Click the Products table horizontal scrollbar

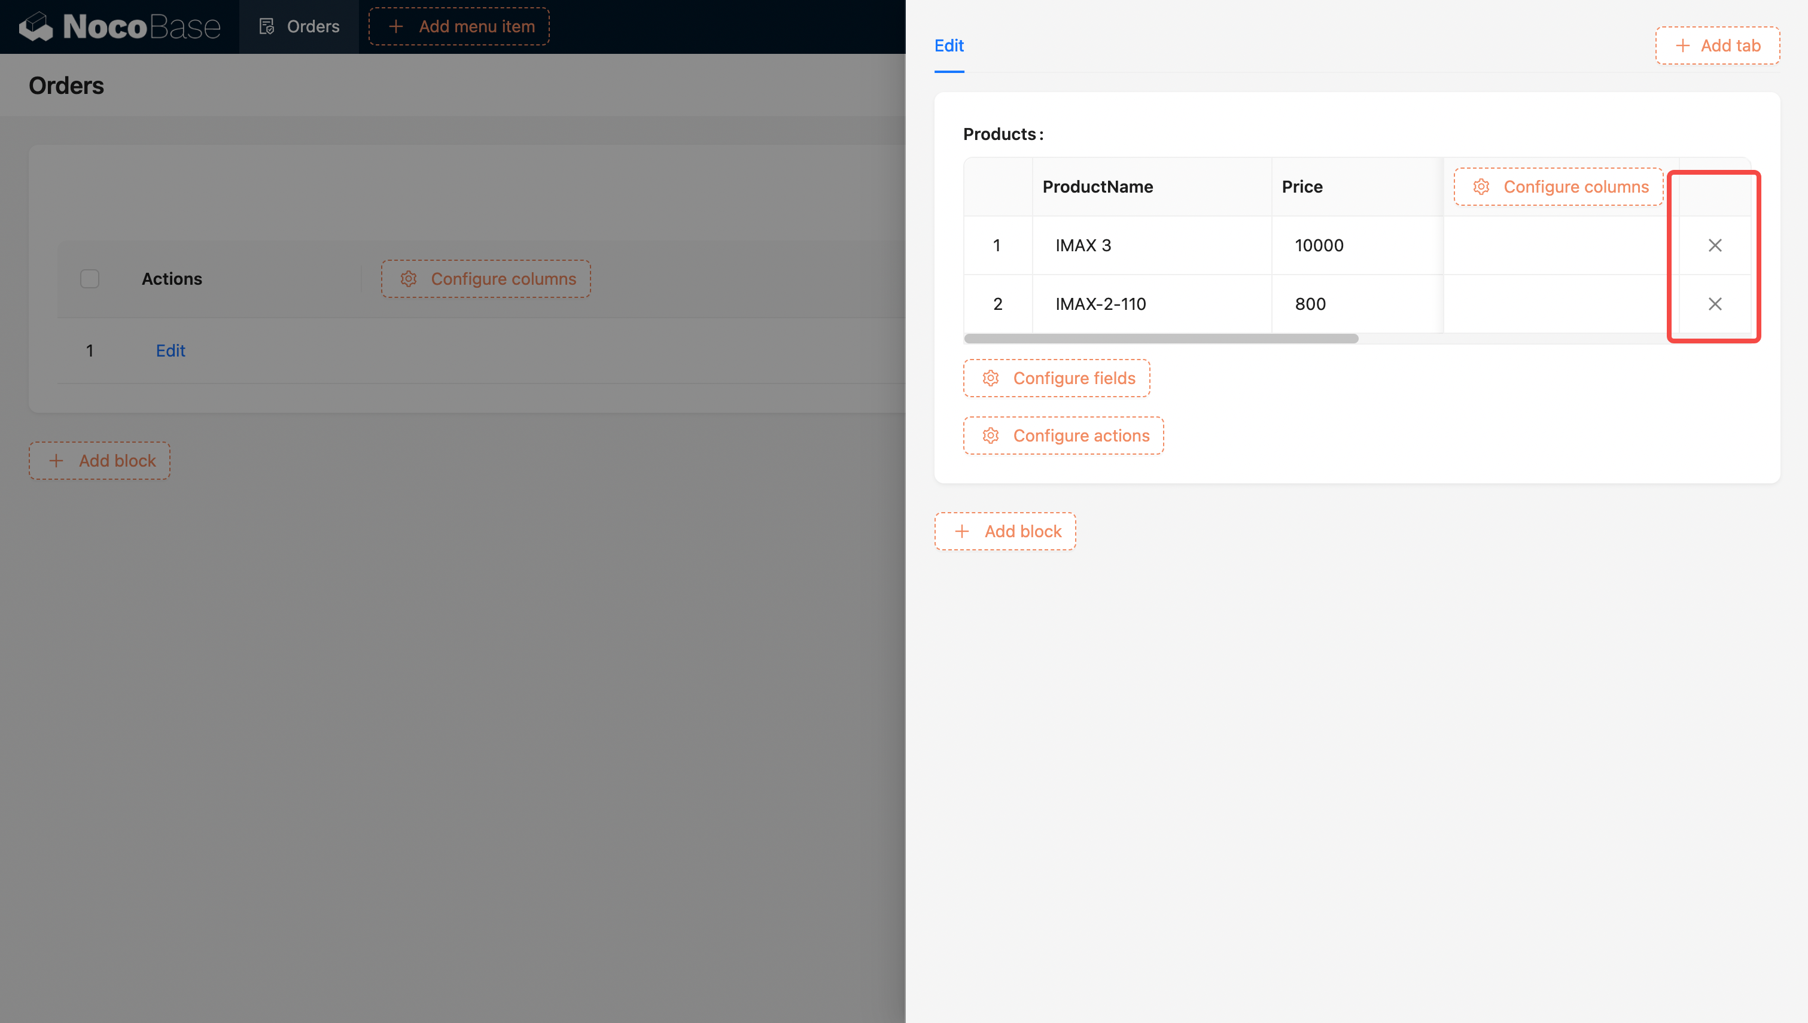point(1161,339)
